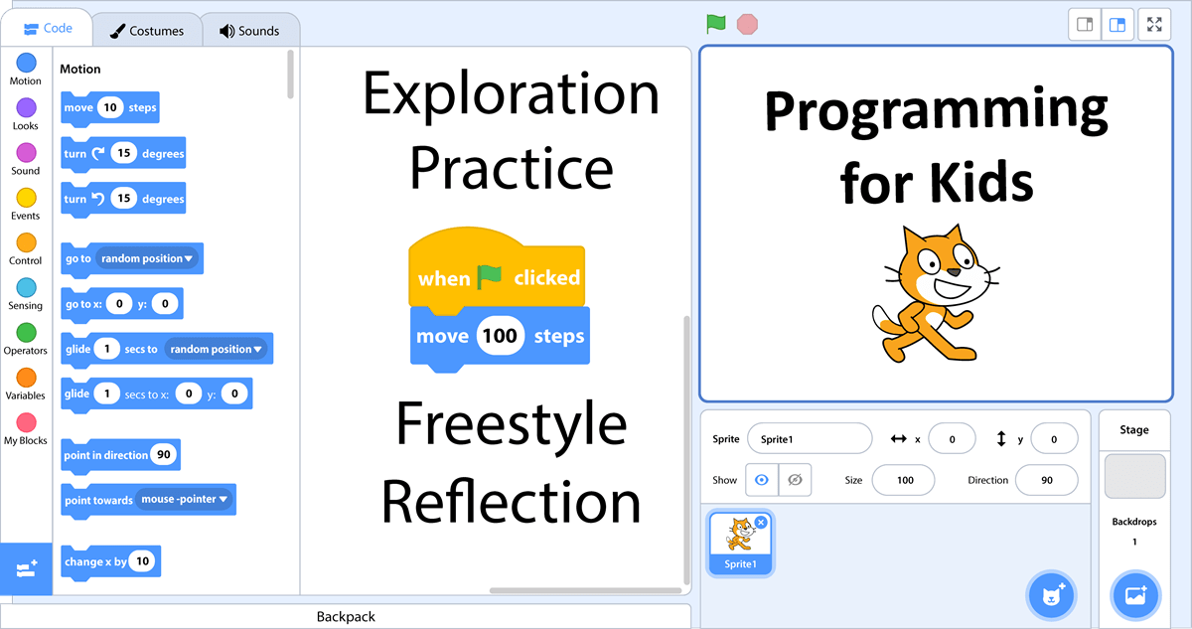Click the sprite Direction input field

point(1046,479)
